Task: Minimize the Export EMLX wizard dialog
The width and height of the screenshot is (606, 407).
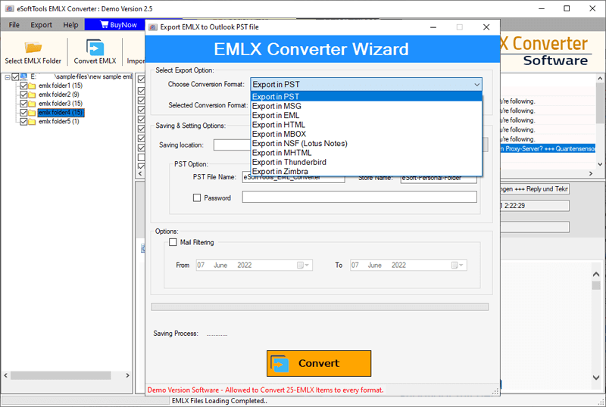Action: pyautogui.click(x=433, y=27)
